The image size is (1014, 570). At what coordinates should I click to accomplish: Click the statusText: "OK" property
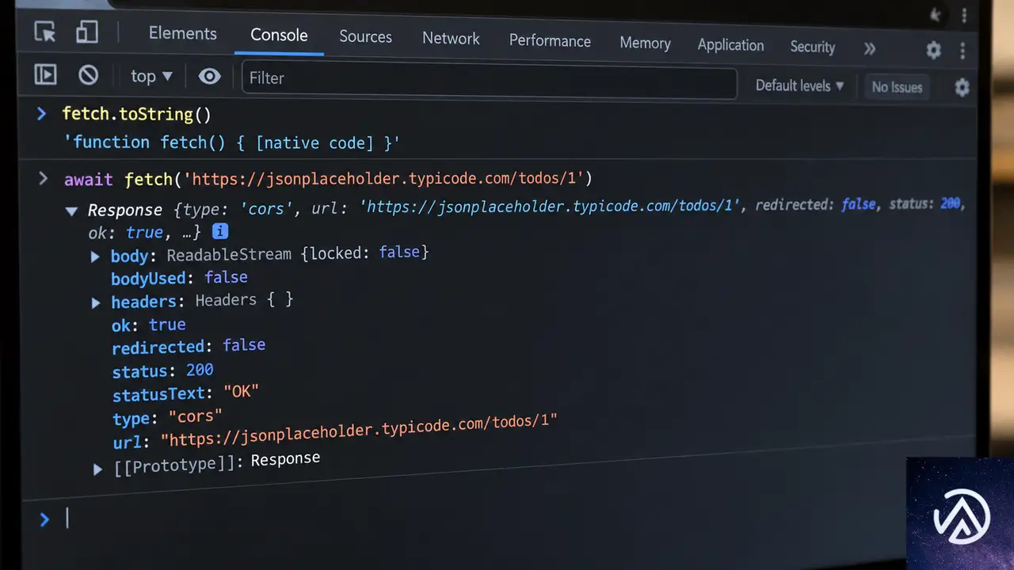tap(185, 393)
